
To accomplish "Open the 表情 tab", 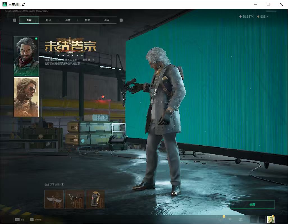I will coord(68,20).
